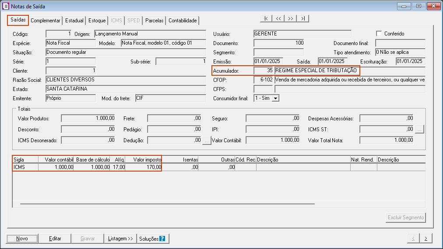Click the horizontal scrollbar in tax grid
443x249 pixels.
click(x=167, y=204)
